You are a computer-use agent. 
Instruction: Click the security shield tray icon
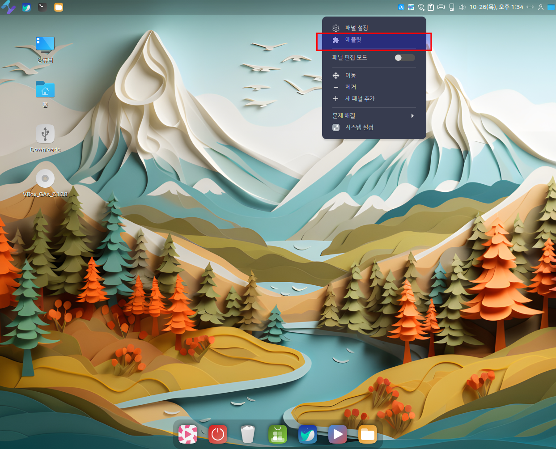421,7
